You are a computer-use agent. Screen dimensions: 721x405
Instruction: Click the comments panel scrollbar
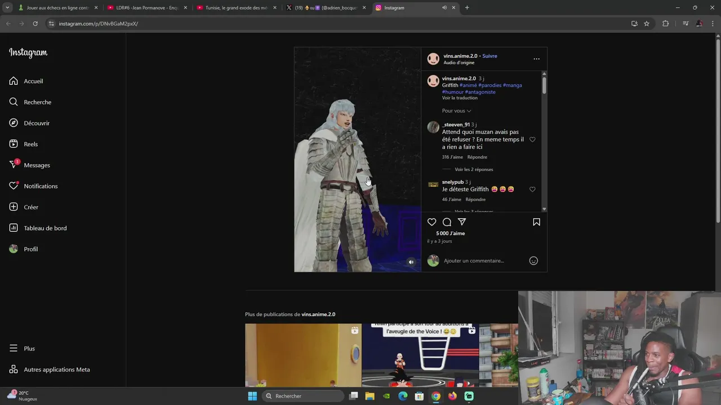pos(544,84)
